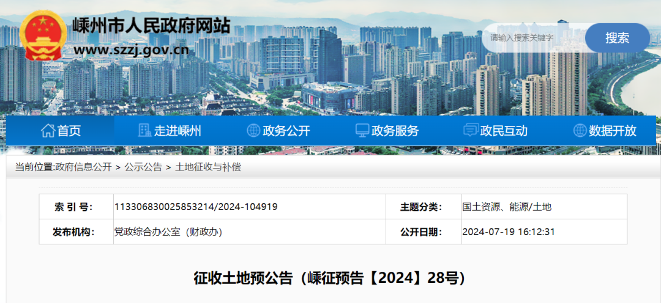Open the 政民互动 navigation tab

coord(495,131)
